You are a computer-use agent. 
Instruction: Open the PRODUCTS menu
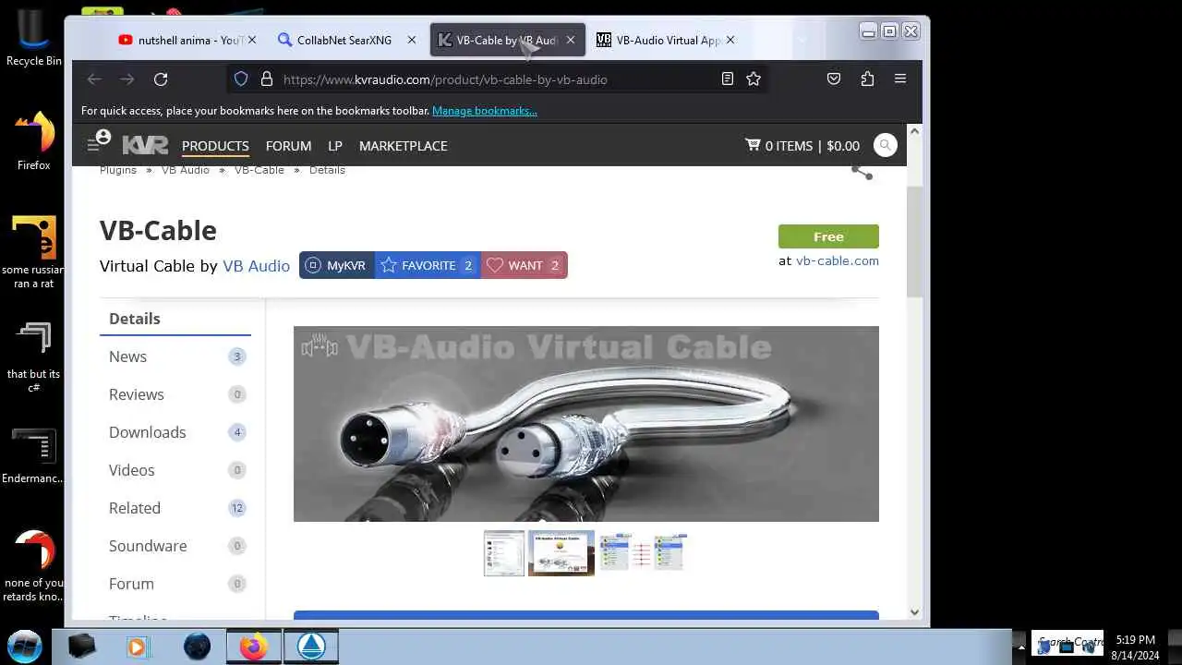click(x=215, y=146)
